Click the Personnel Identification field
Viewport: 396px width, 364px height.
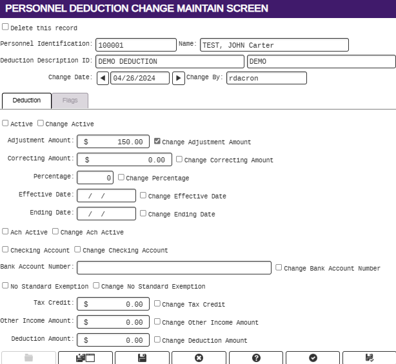[x=136, y=45]
